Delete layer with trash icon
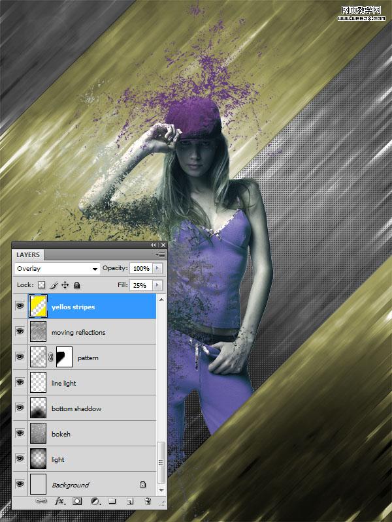 [x=148, y=501]
